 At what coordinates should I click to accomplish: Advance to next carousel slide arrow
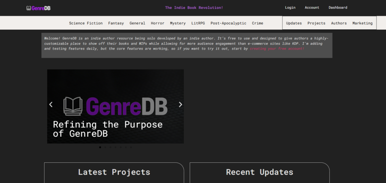click(x=180, y=104)
